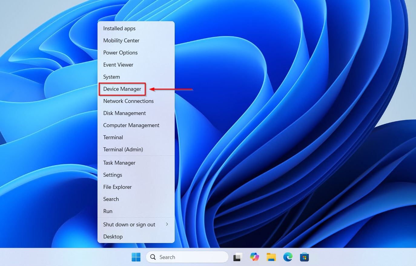
Task: Open the Microsoft Store
Action: tap(304, 257)
